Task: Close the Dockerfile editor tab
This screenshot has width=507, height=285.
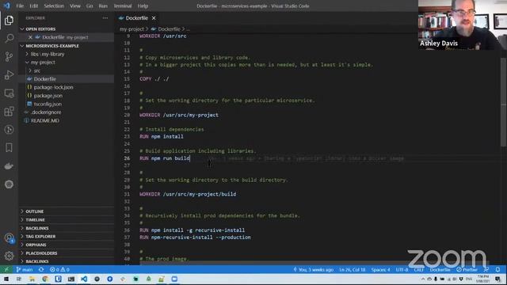Action: pyautogui.click(x=154, y=18)
